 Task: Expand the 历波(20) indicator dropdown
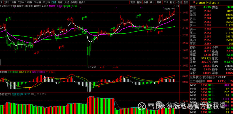1,94
